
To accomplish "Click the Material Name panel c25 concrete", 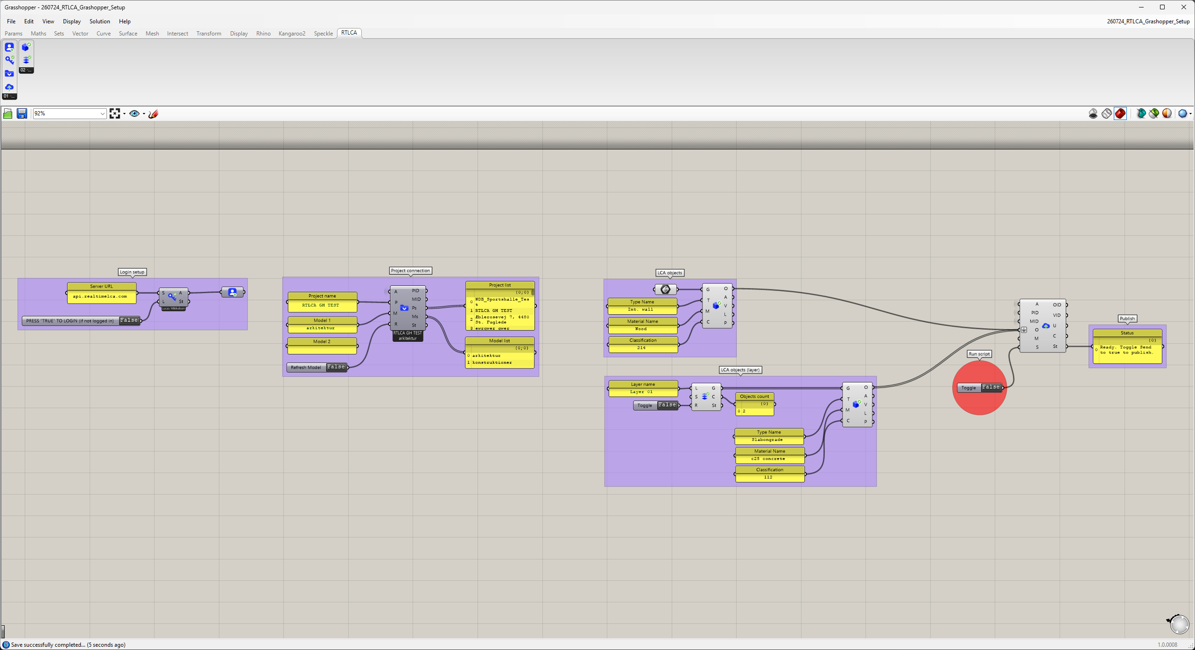I will point(769,455).
